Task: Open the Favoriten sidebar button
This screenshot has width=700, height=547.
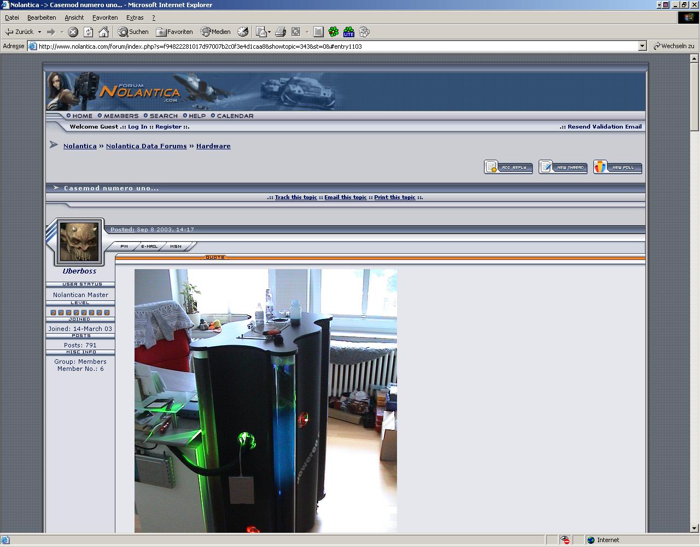Action: click(174, 32)
